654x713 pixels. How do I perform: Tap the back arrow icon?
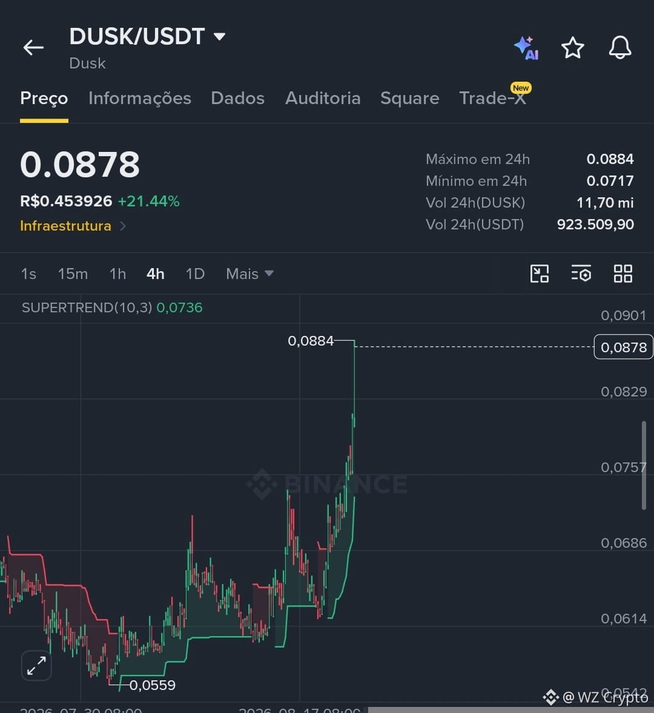pyautogui.click(x=33, y=47)
